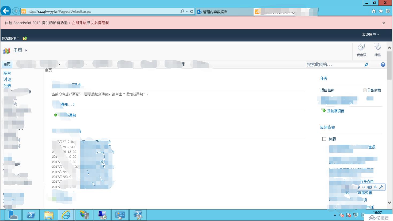This screenshot has width=393, height=221.
Task: Click the address bar search magnifier
Action: [x=182, y=11]
